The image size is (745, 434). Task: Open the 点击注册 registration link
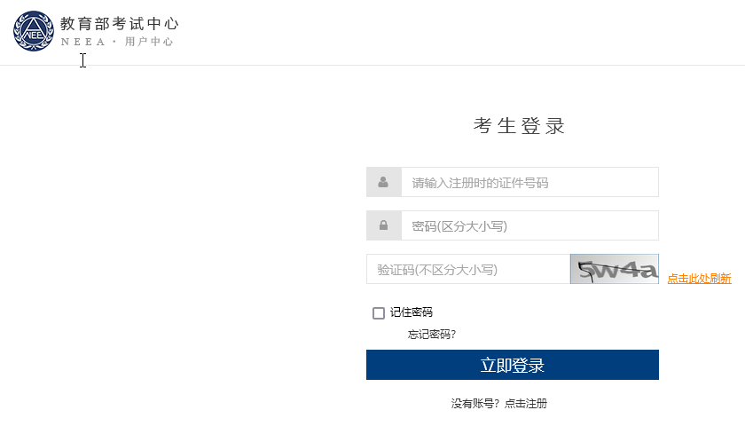coord(526,404)
